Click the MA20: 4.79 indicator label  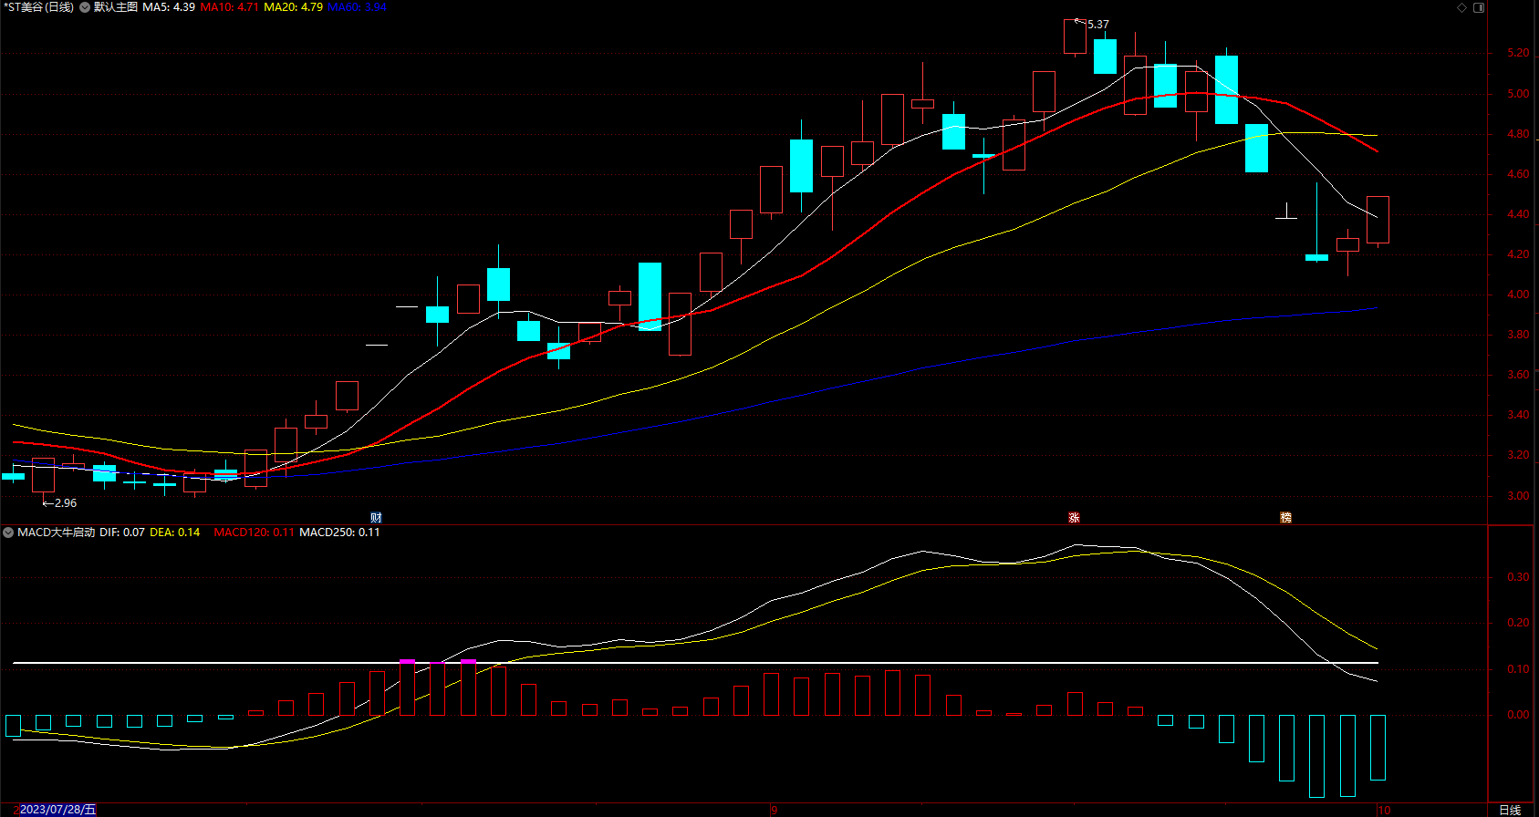click(x=293, y=7)
